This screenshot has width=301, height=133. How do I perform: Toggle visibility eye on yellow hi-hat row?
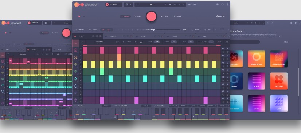click(x=223, y=63)
